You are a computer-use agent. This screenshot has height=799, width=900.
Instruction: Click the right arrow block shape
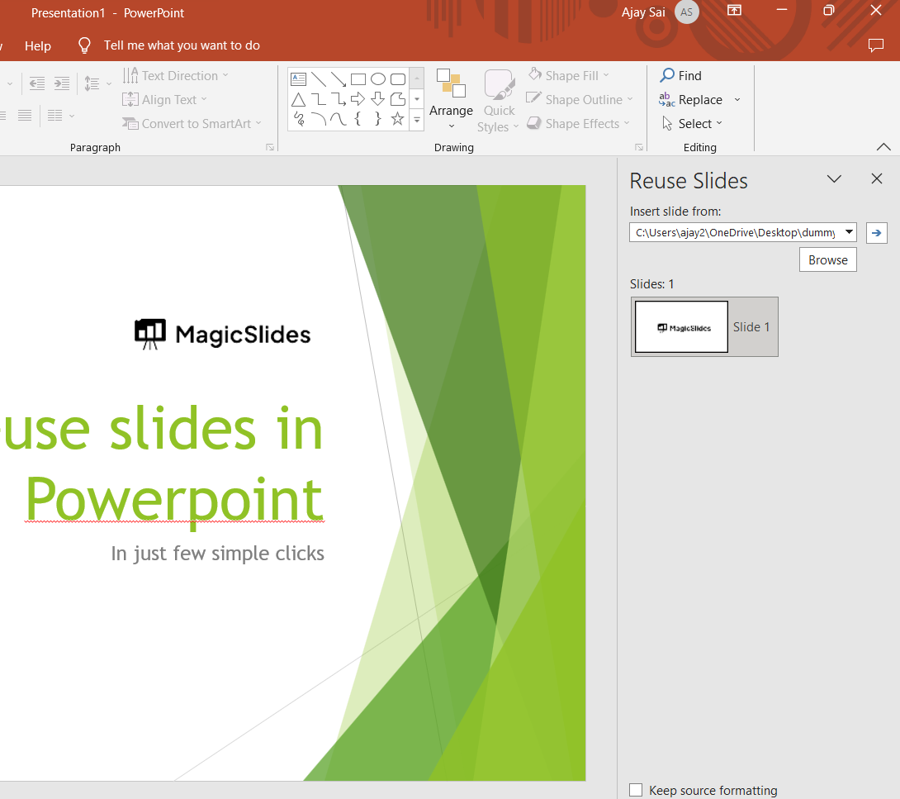click(x=358, y=99)
